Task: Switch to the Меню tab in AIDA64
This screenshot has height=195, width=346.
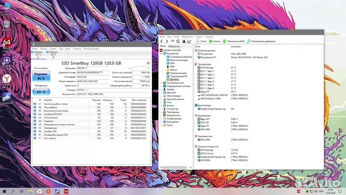Action: coord(163,46)
